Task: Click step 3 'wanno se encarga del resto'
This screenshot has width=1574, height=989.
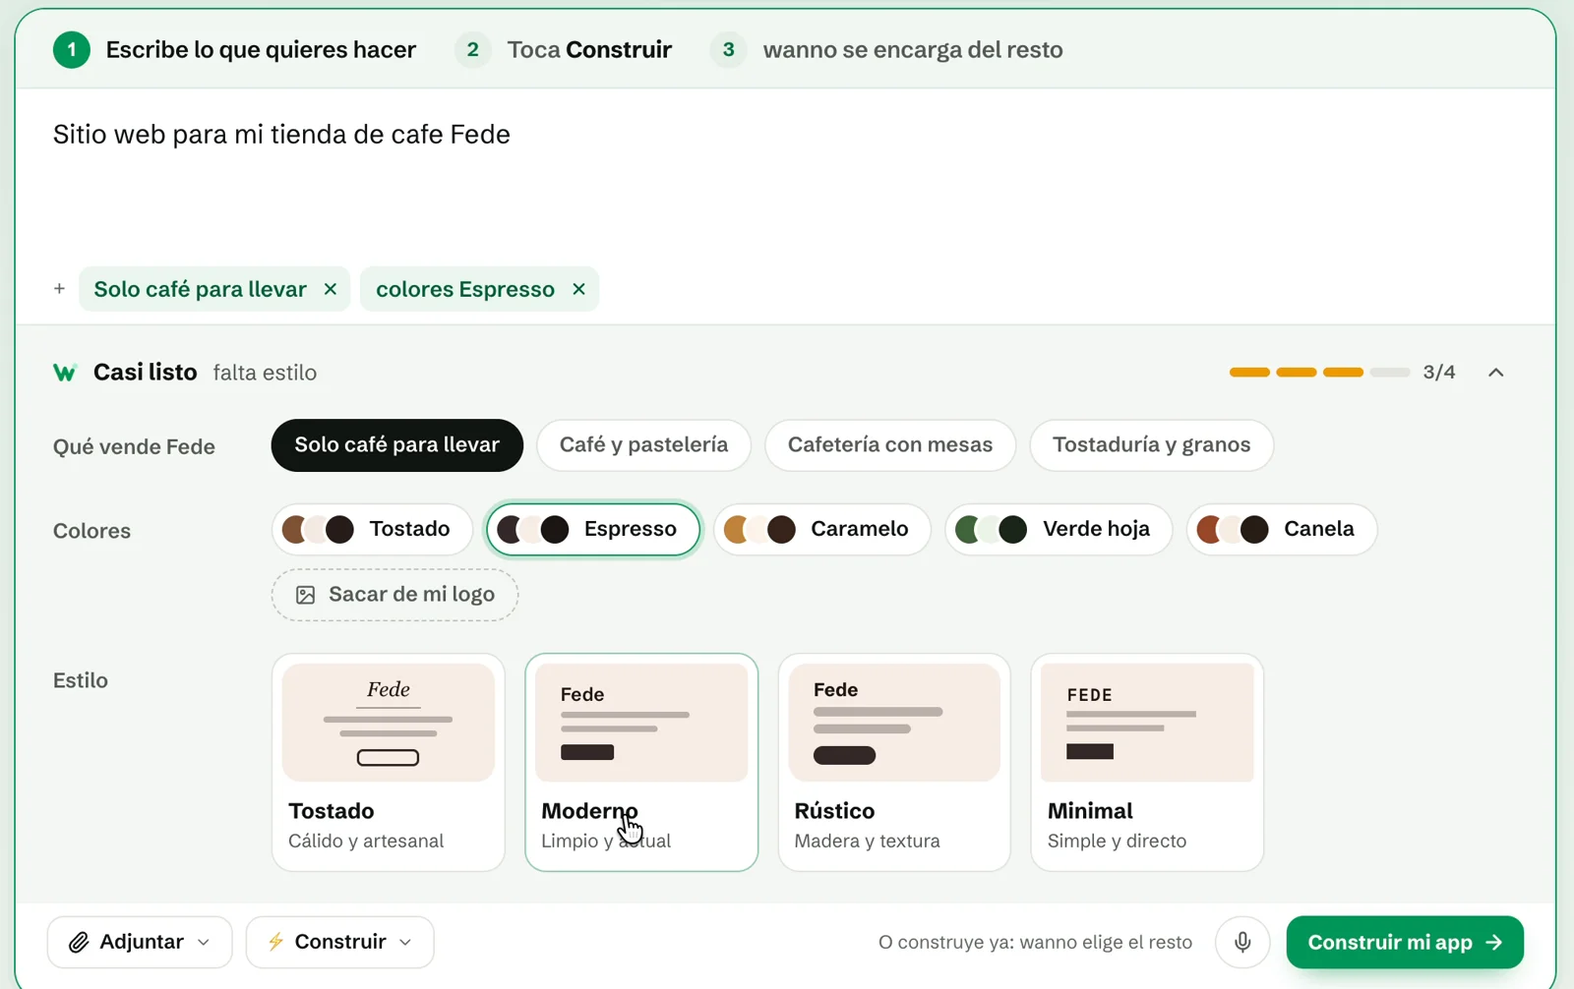Action: click(886, 50)
